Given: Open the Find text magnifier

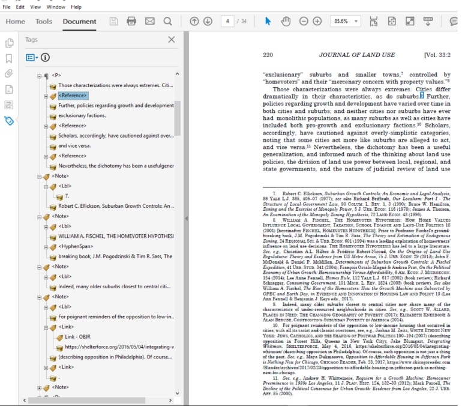Looking at the screenshot, I should coord(167,21).
